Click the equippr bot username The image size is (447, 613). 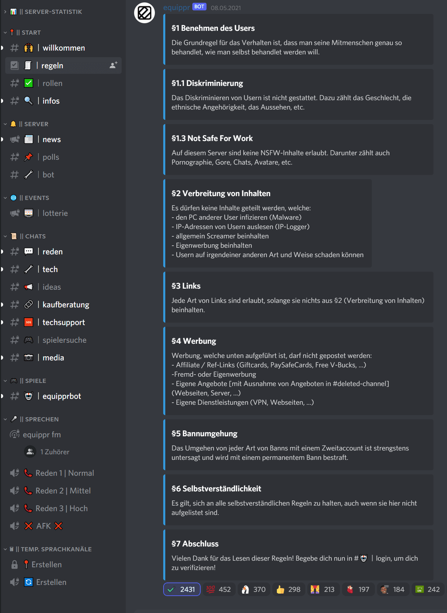(x=176, y=8)
